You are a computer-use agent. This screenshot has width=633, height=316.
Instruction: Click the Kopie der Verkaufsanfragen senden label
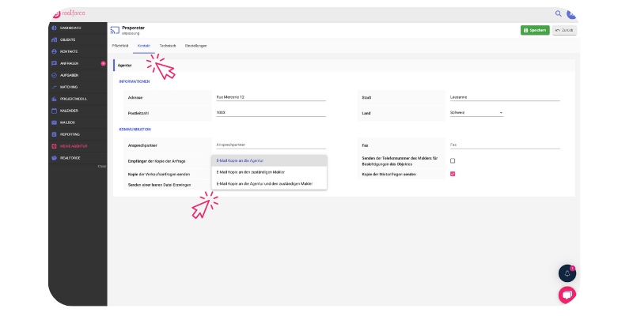click(159, 175)
